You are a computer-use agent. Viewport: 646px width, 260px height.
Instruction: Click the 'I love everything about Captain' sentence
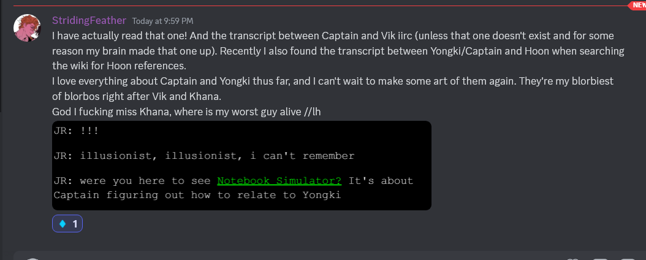click(x=184, y=82)
